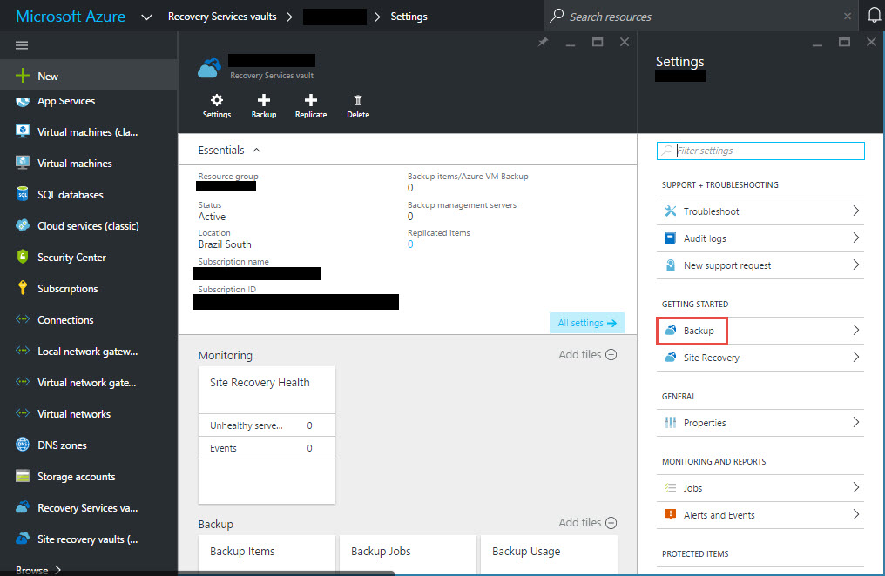
Task: Open Backup from the vault command bar
Action: tap(263, 105)
